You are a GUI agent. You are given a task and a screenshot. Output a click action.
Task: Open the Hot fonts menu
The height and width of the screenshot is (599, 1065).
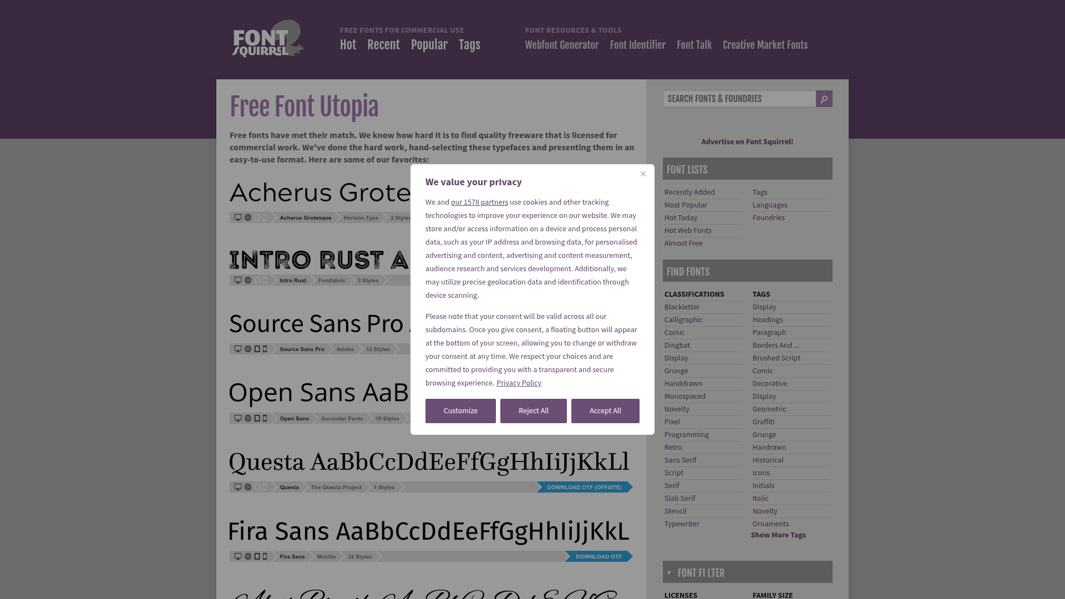click(348, 45)
